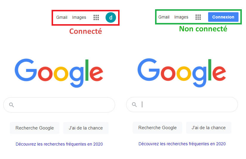Click the right Google logo

182,73
